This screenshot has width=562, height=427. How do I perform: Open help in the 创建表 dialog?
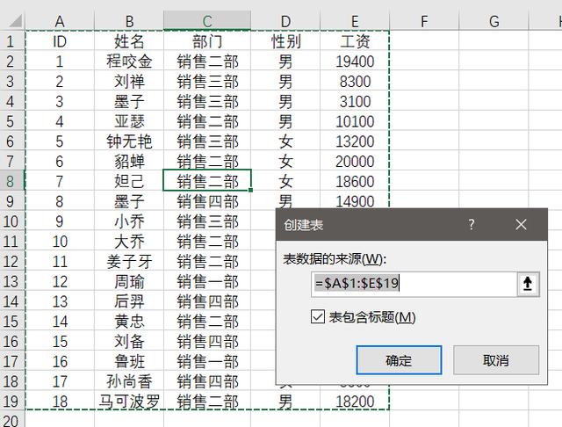[472, 224]
